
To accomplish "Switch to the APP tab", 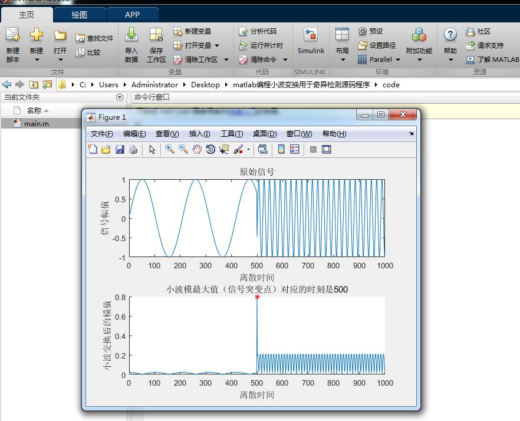I will [x=132, y=15].
